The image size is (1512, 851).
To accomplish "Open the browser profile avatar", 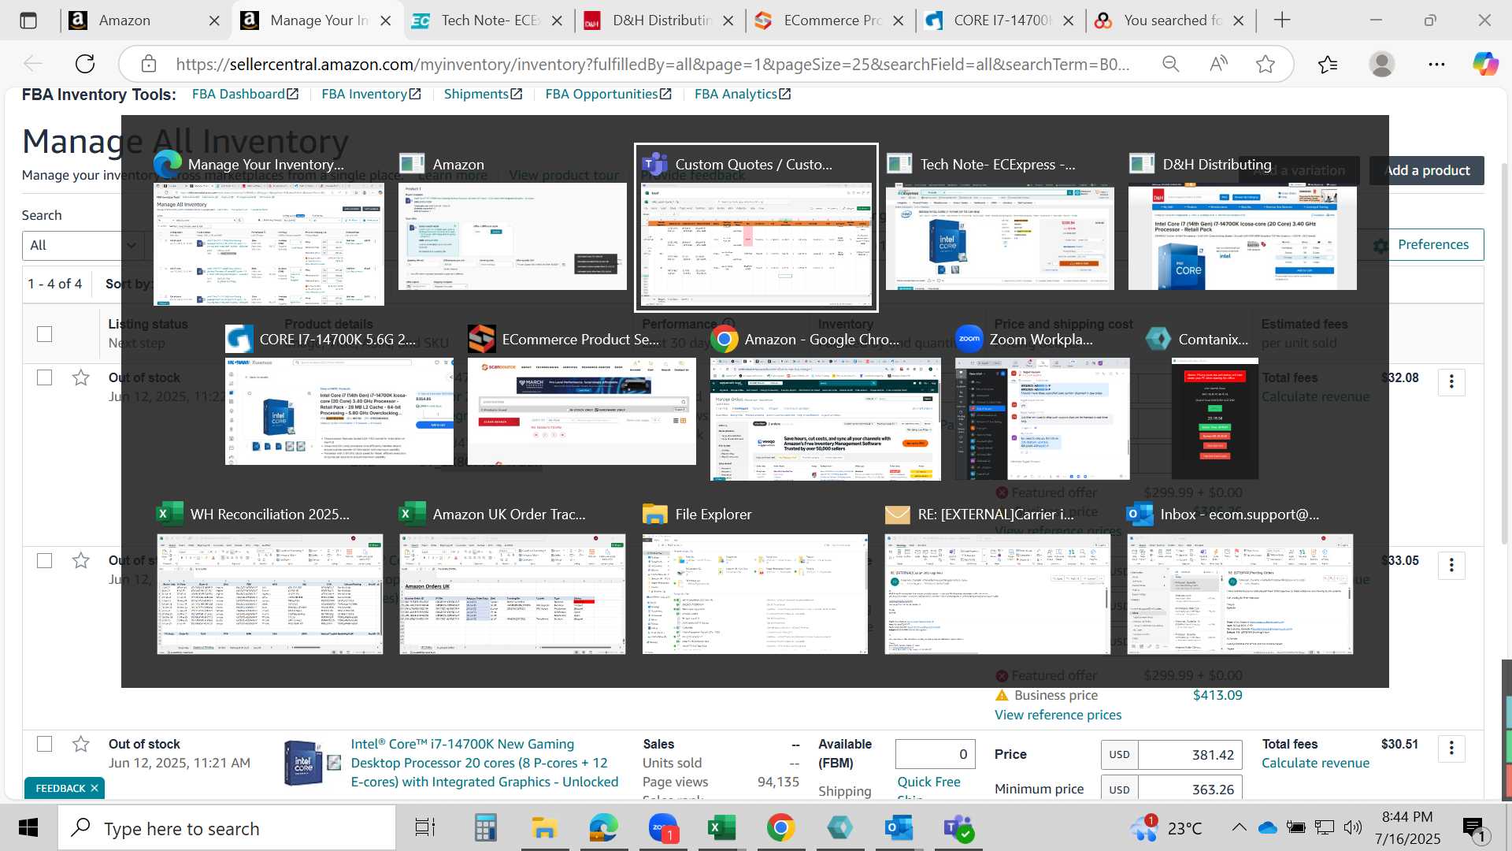I will click(1382, 64).
